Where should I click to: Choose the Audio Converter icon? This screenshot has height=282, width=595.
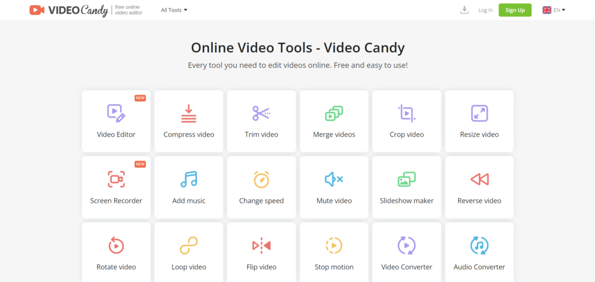click(479, 245)
